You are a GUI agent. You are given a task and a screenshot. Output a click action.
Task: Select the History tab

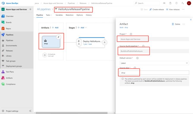coord(89,15)
